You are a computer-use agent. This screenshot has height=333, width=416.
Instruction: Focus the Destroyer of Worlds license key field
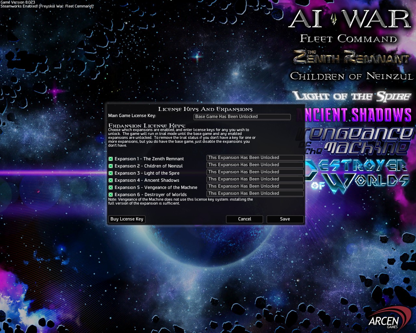click(255, 193)
